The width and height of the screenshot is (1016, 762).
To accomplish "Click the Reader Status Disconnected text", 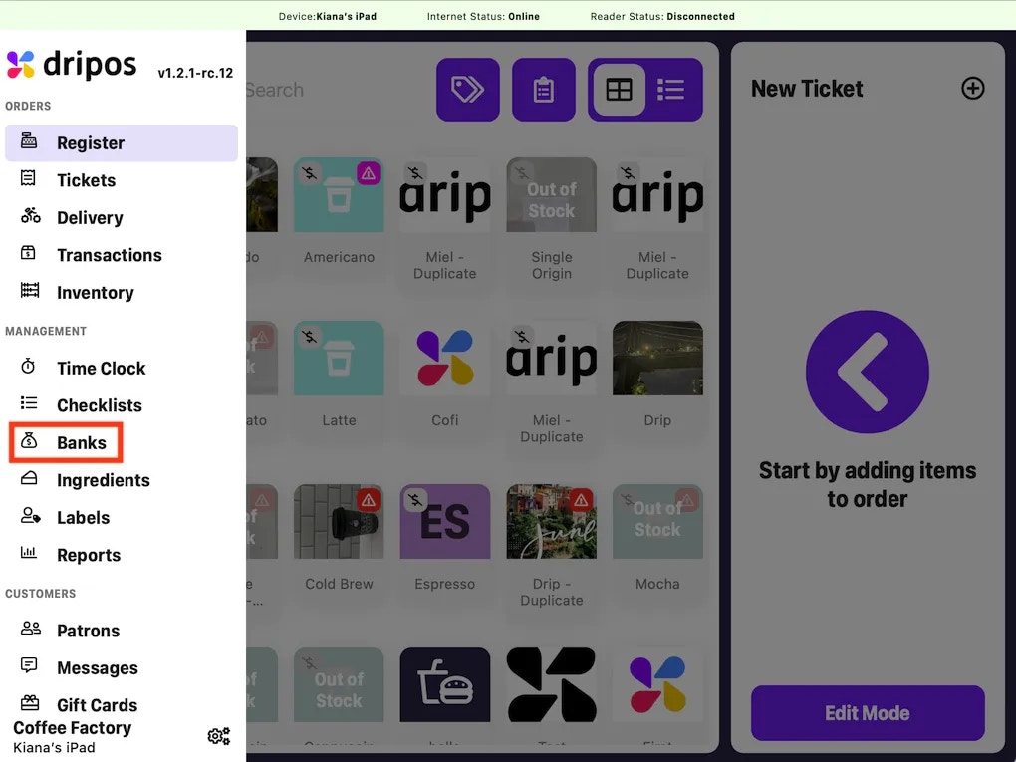I will (662, 16).
